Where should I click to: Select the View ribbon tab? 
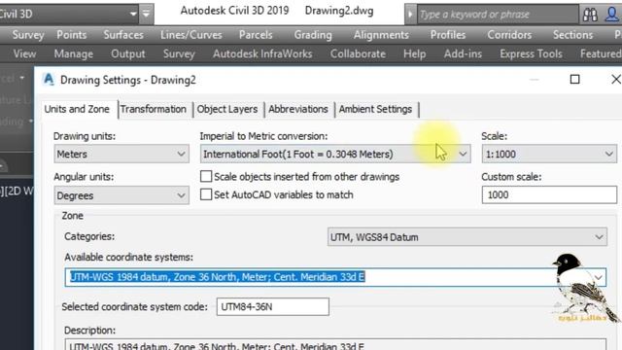[x=24, y=53]
